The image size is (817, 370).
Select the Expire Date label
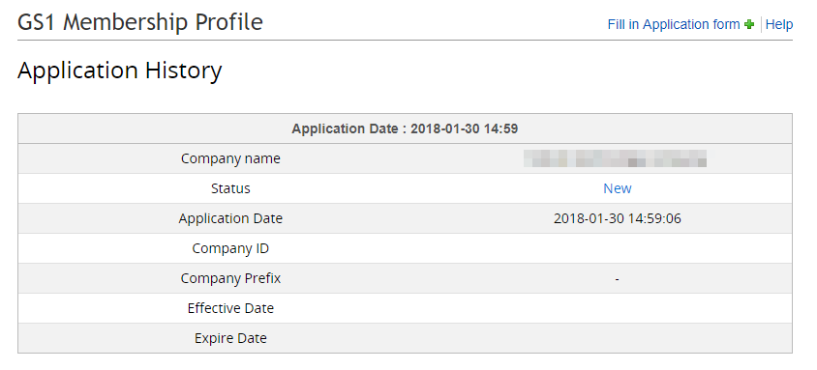coord(230,338)
